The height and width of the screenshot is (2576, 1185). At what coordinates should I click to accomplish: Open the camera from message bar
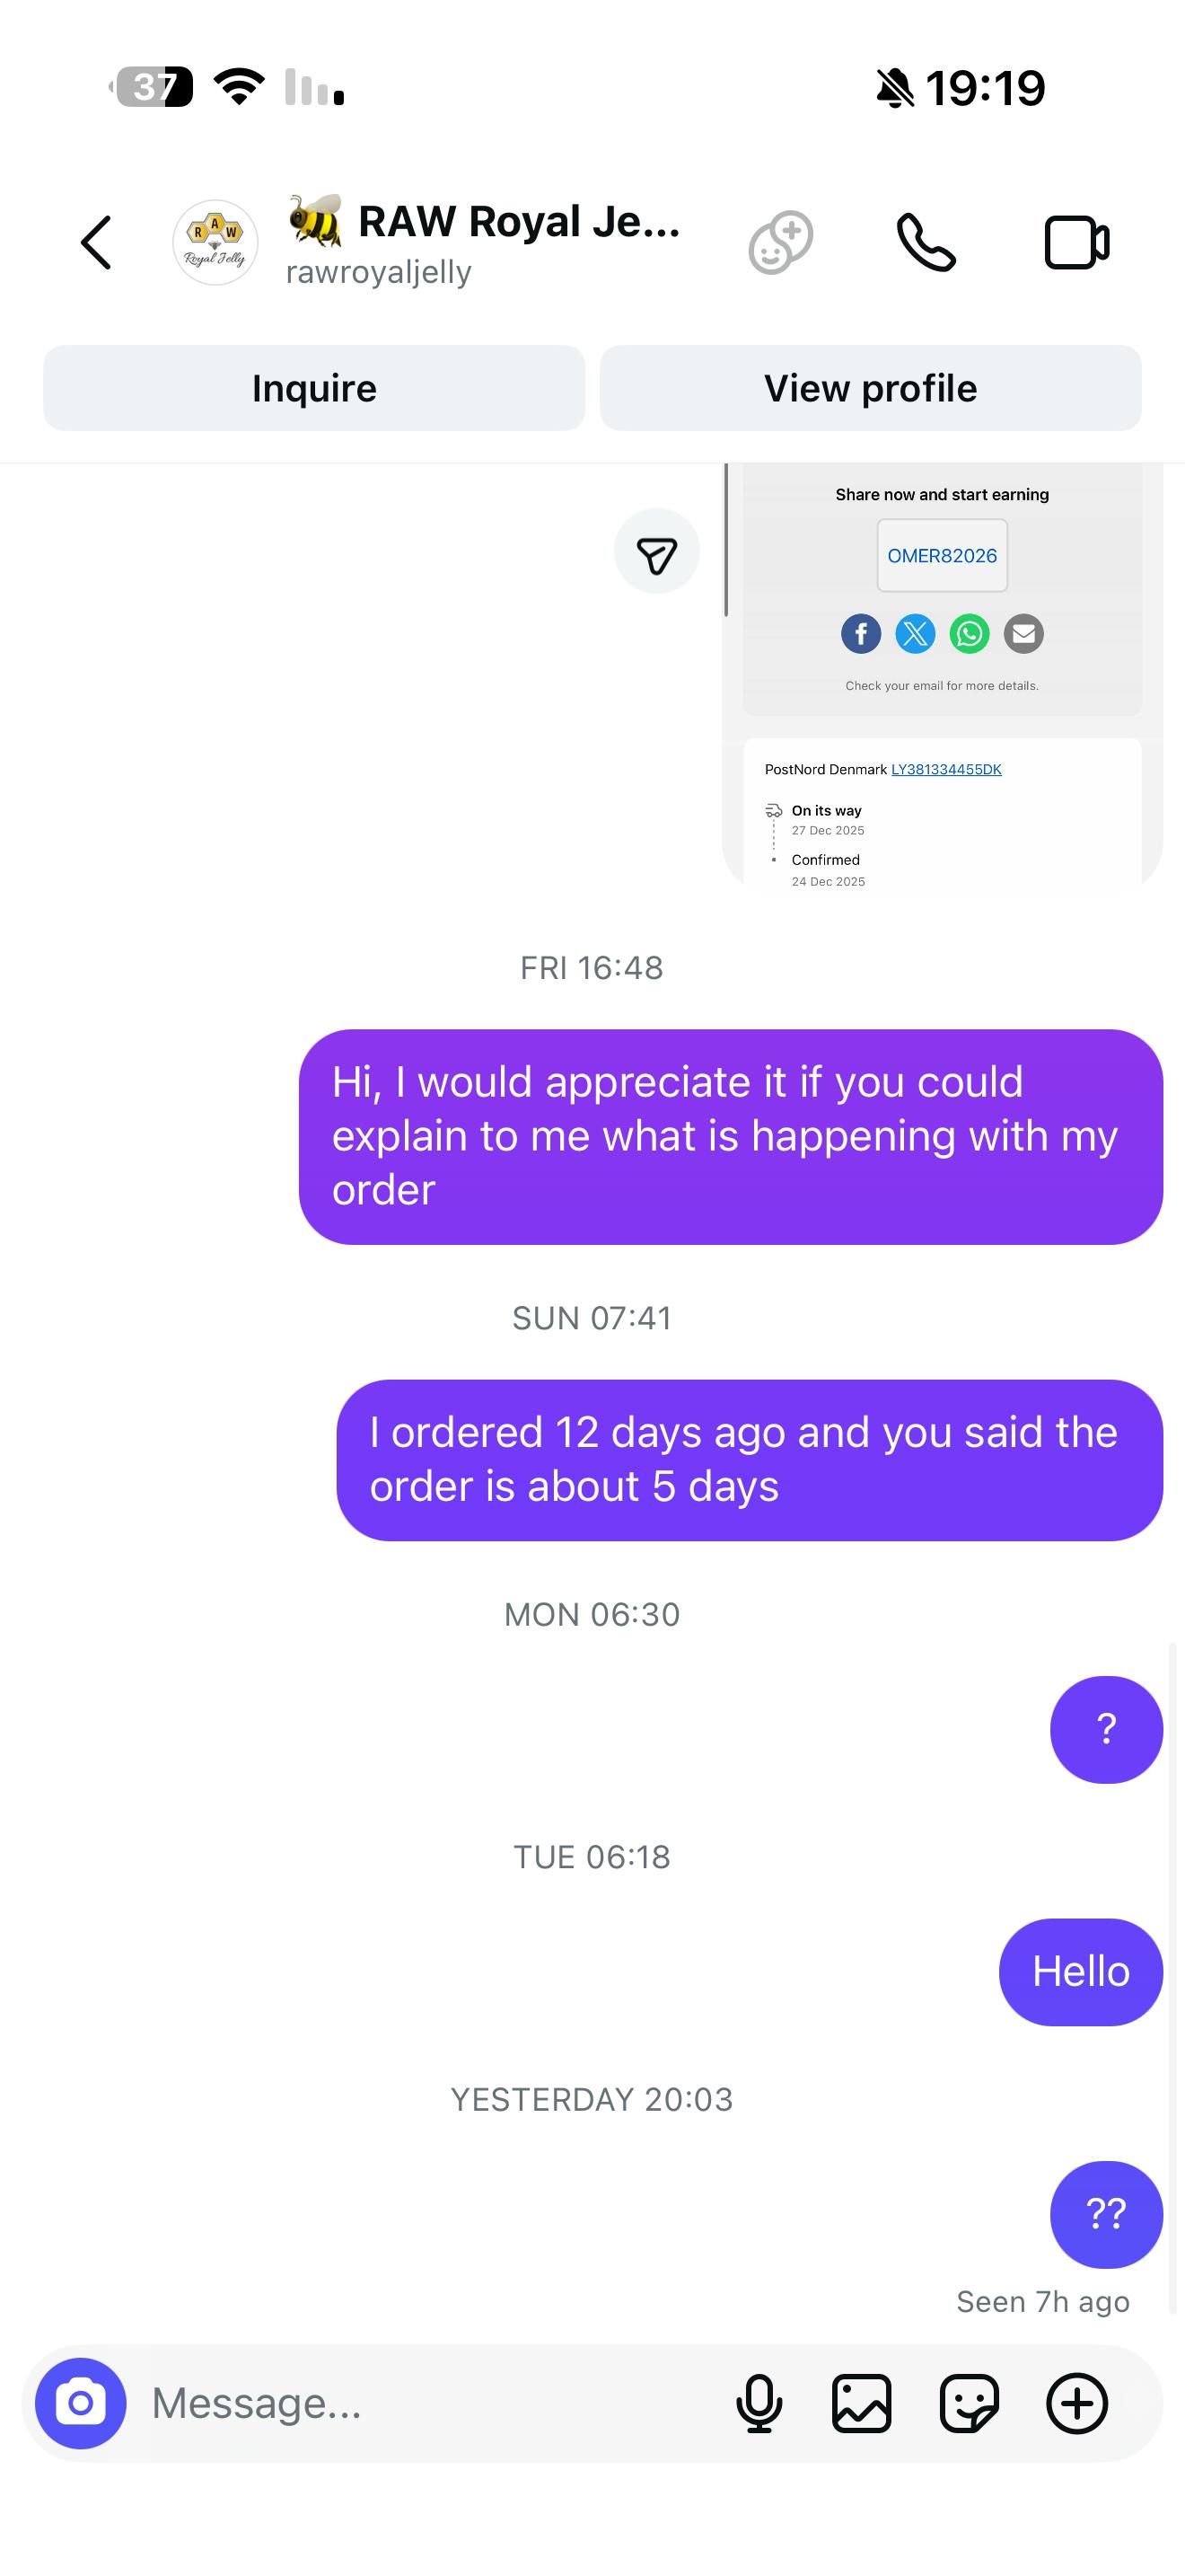pyautogui.click(x=81, y=2403)
